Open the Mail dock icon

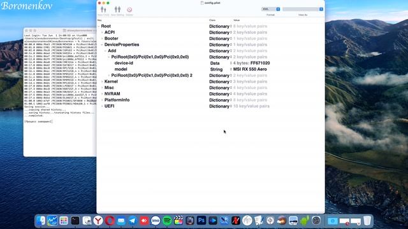(121, 221)
